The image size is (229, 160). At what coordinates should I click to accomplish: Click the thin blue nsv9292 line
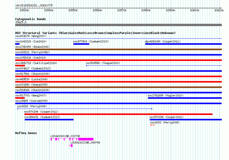pos(85,109)
